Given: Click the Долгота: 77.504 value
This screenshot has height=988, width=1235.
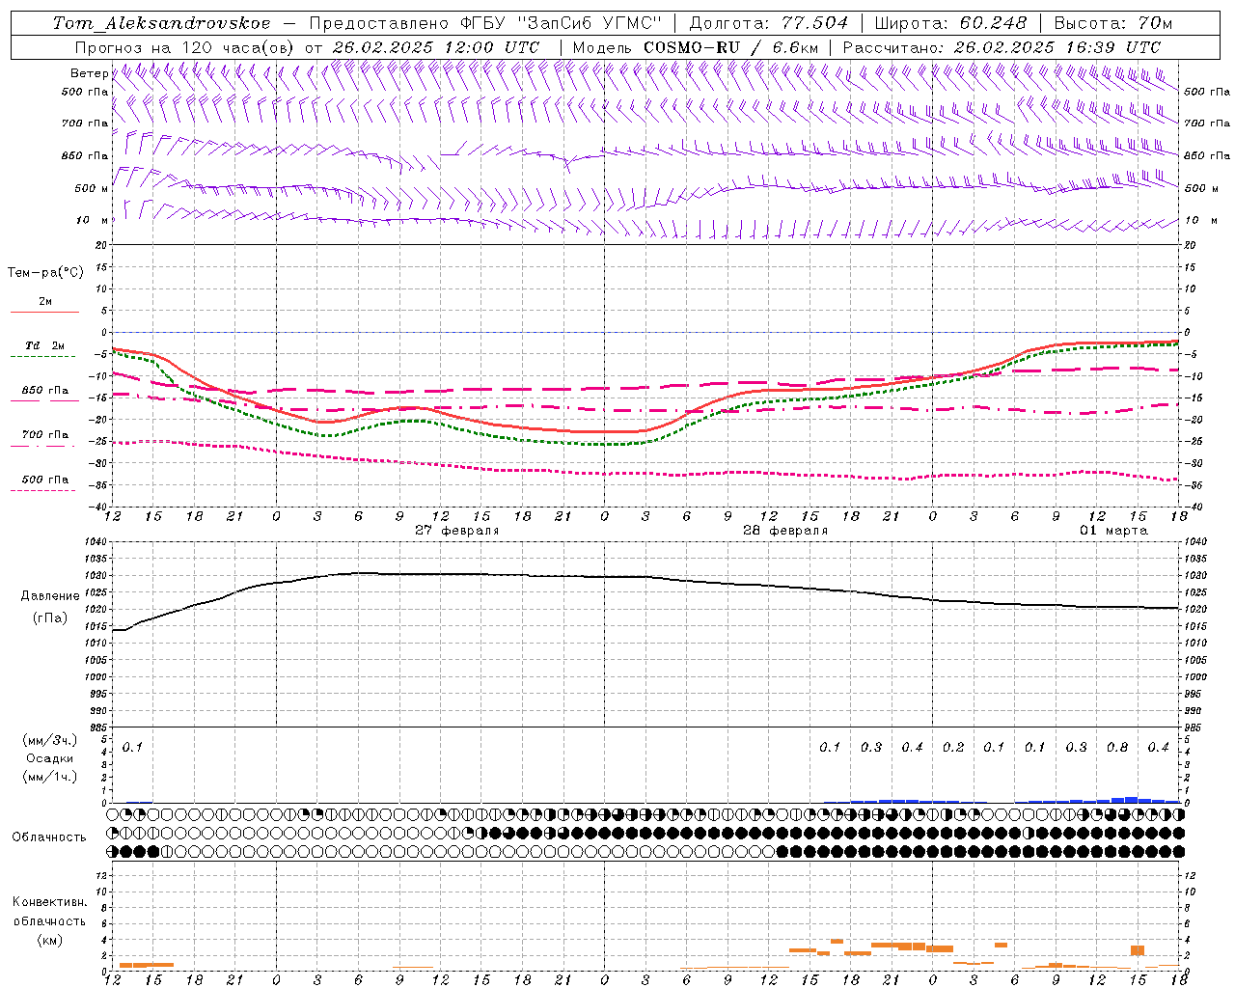Looking at the screenshot, I should [769, 23].
